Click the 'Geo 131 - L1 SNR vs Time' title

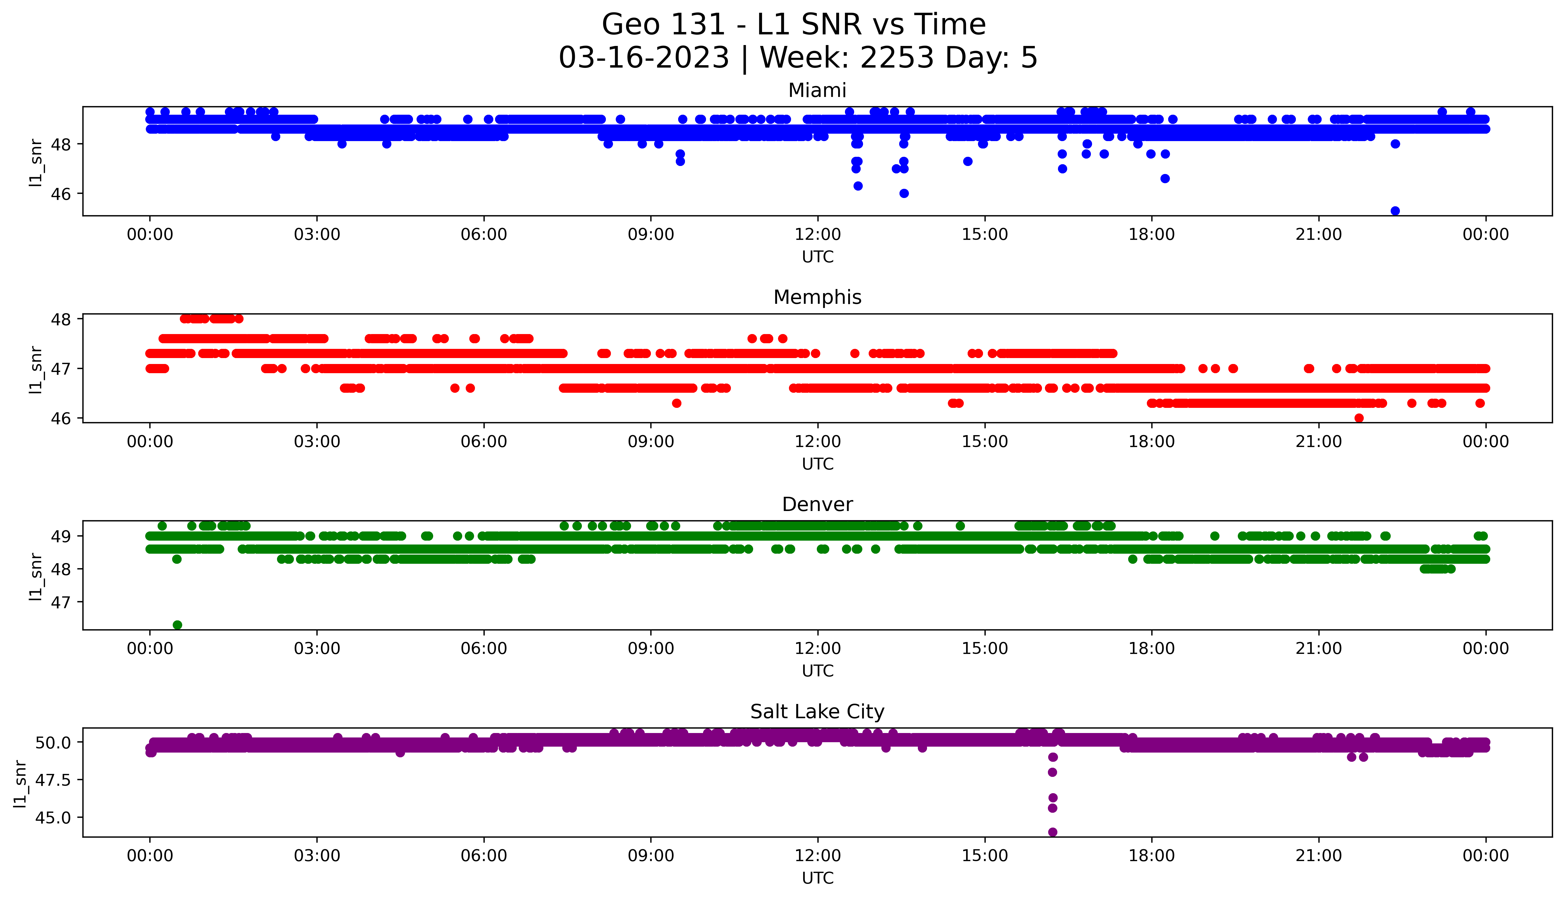(x=793, y=25)
